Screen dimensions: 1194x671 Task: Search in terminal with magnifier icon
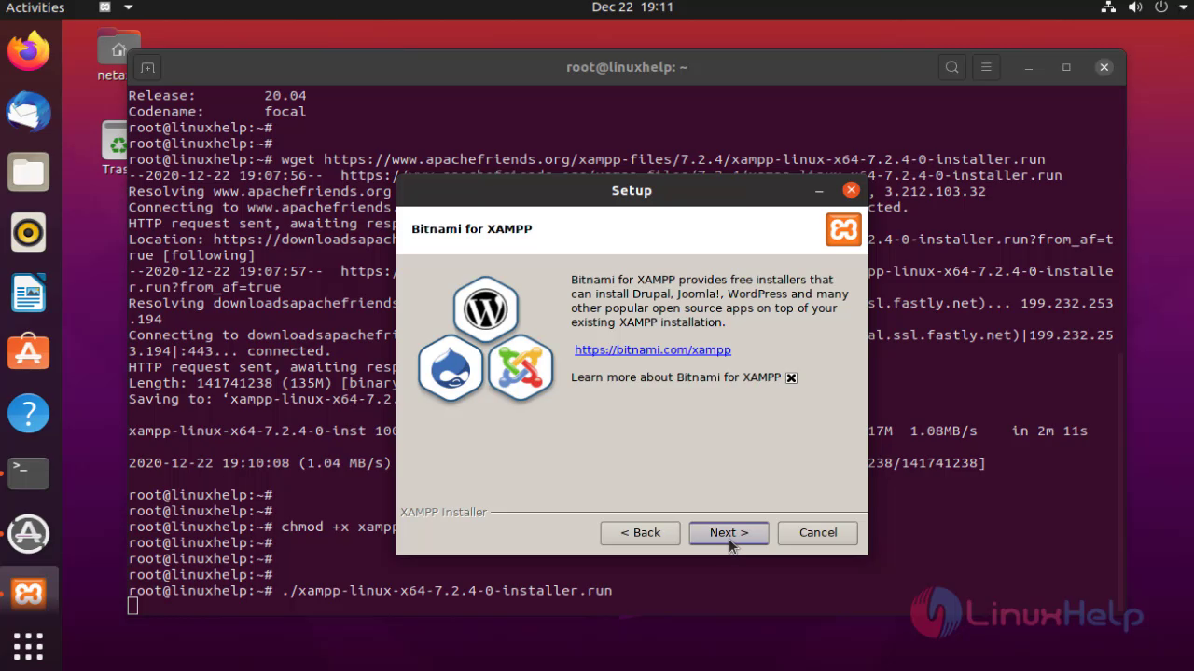[x=951, y=67]
